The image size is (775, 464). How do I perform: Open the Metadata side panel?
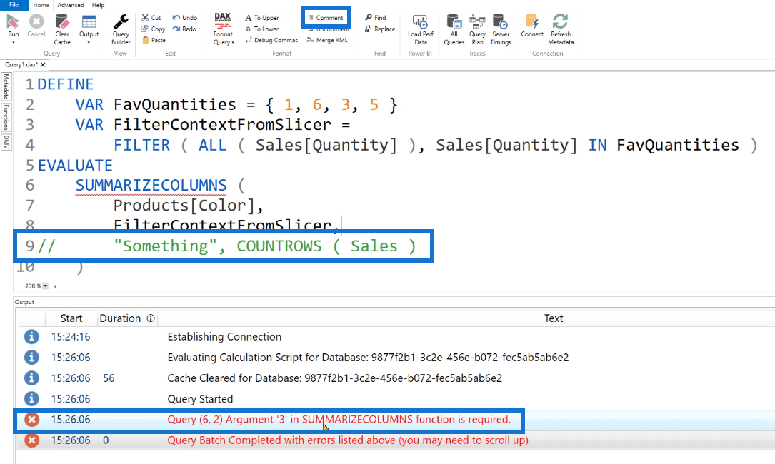pos(6,86)
